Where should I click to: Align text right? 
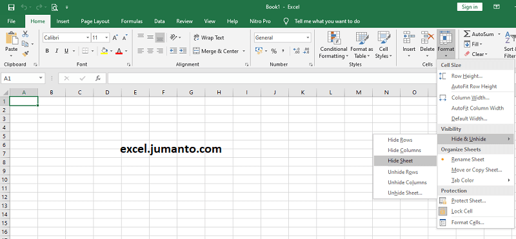pyautogui.click(x=160, y=51)
